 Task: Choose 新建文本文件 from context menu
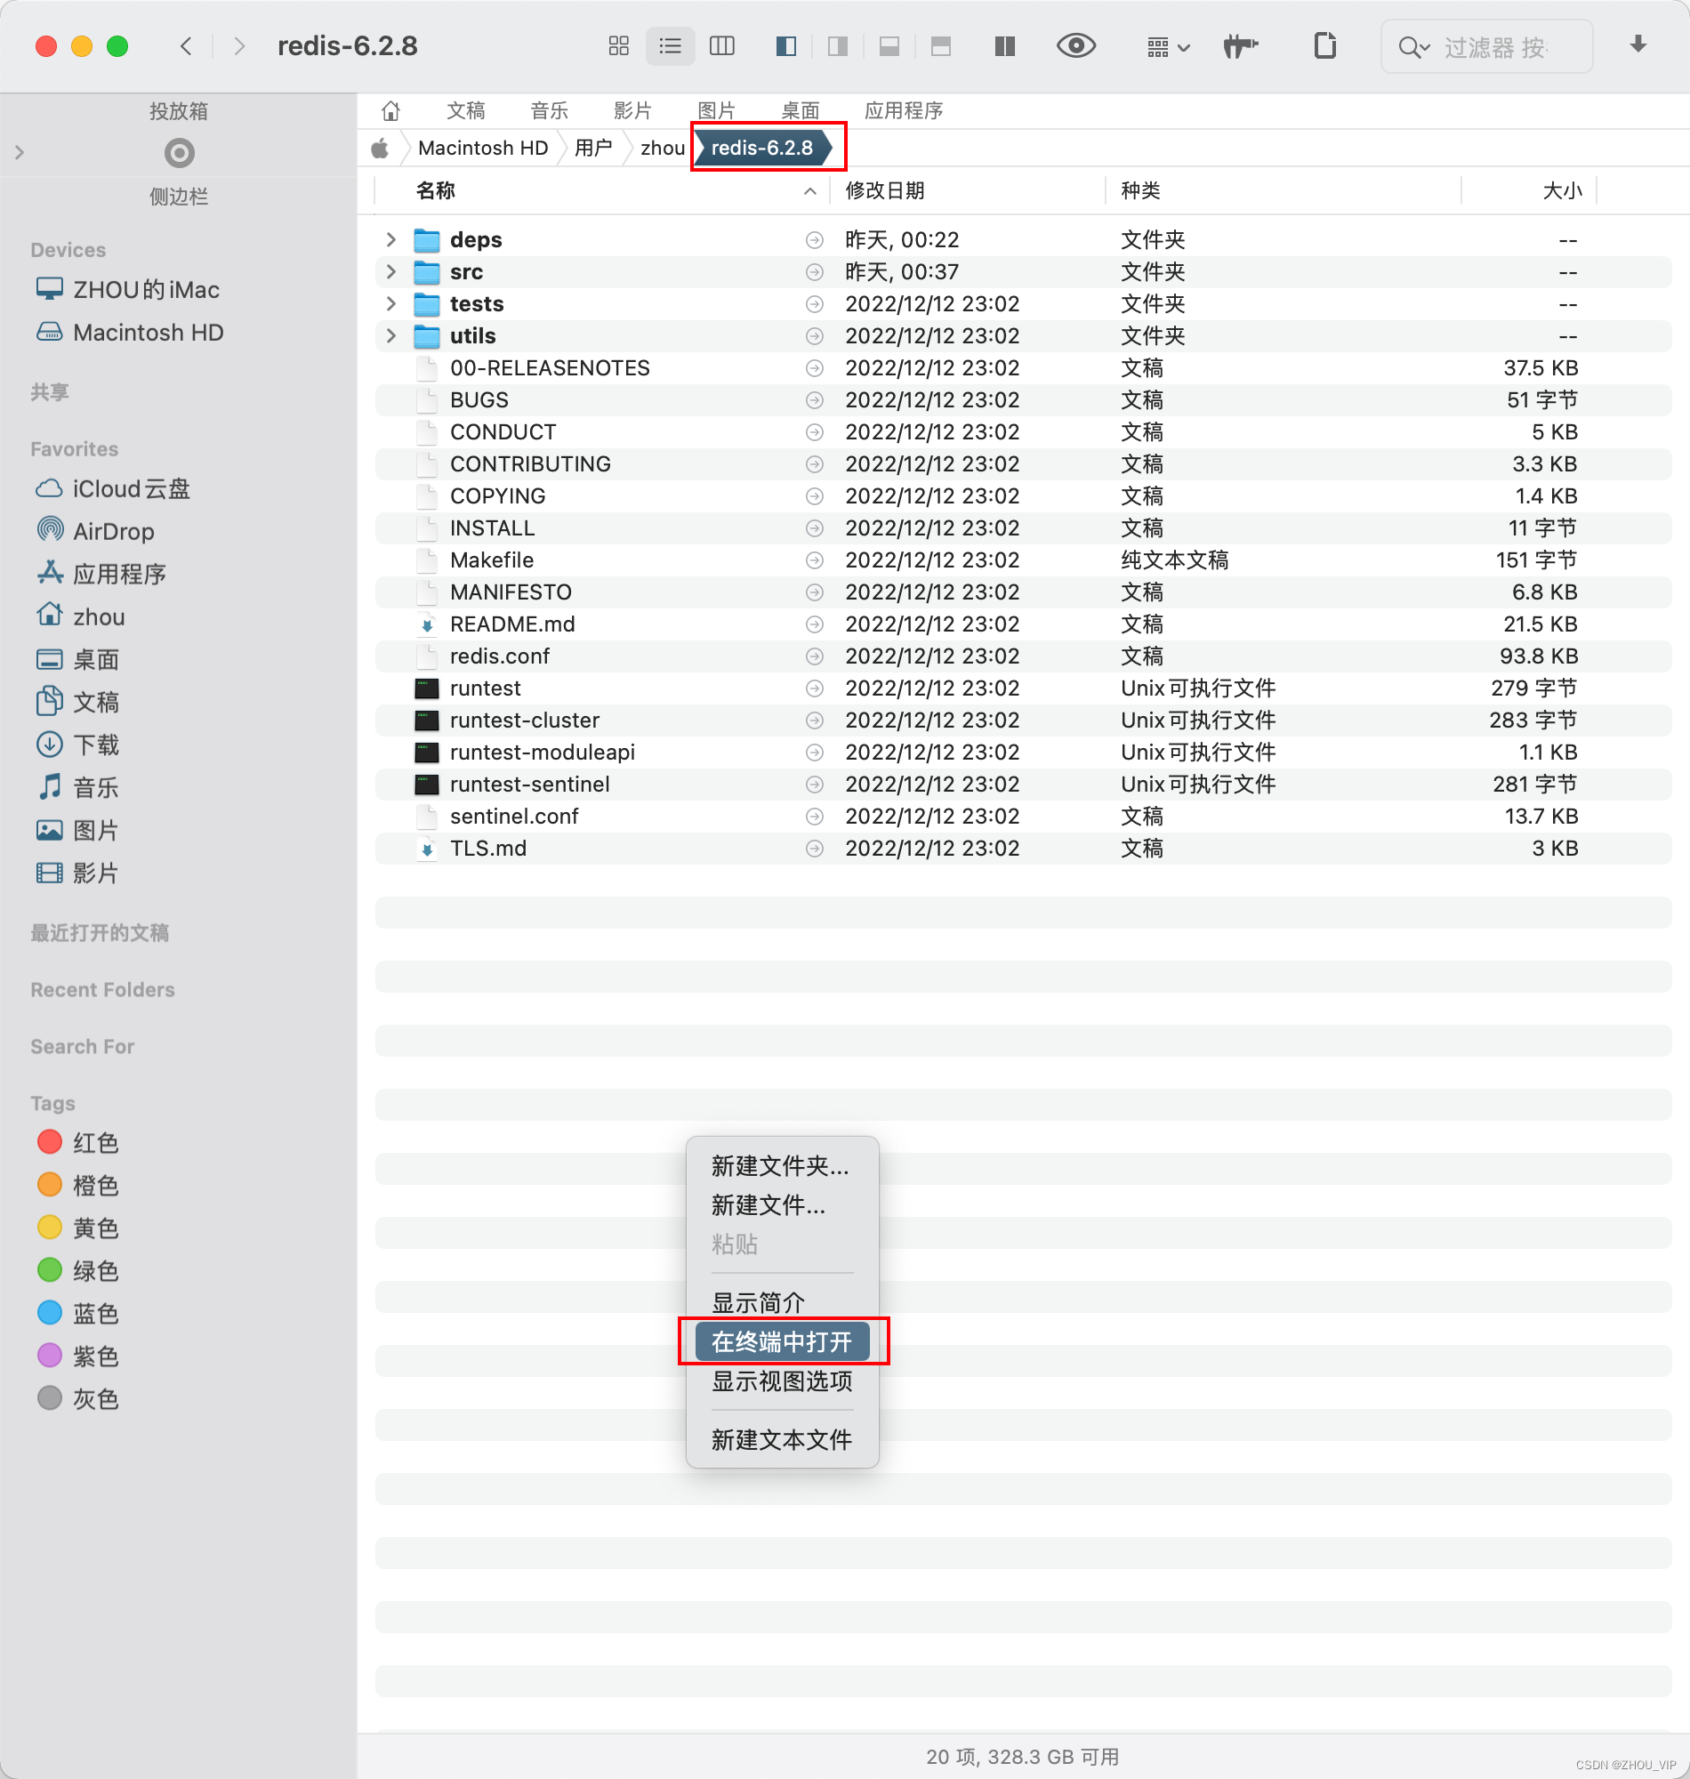coord(782,1440)
